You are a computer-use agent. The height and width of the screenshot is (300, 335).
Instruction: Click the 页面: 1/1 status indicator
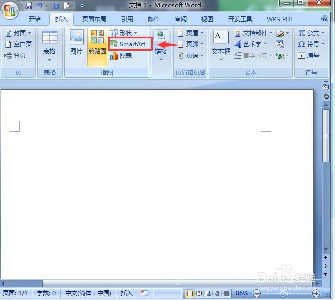pos(15,293)
